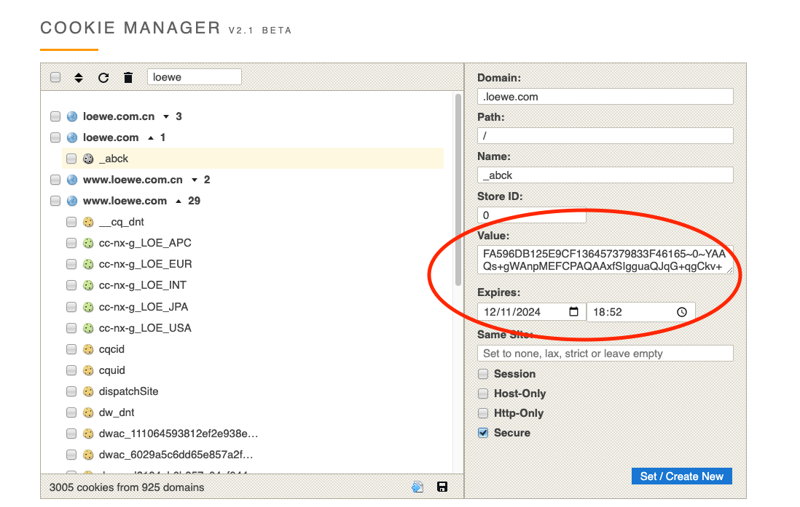Click the green cookie icon next to cc-nx-g_LOE_EUR
This screenshot has height=507, width=800.
pos(88,264)
